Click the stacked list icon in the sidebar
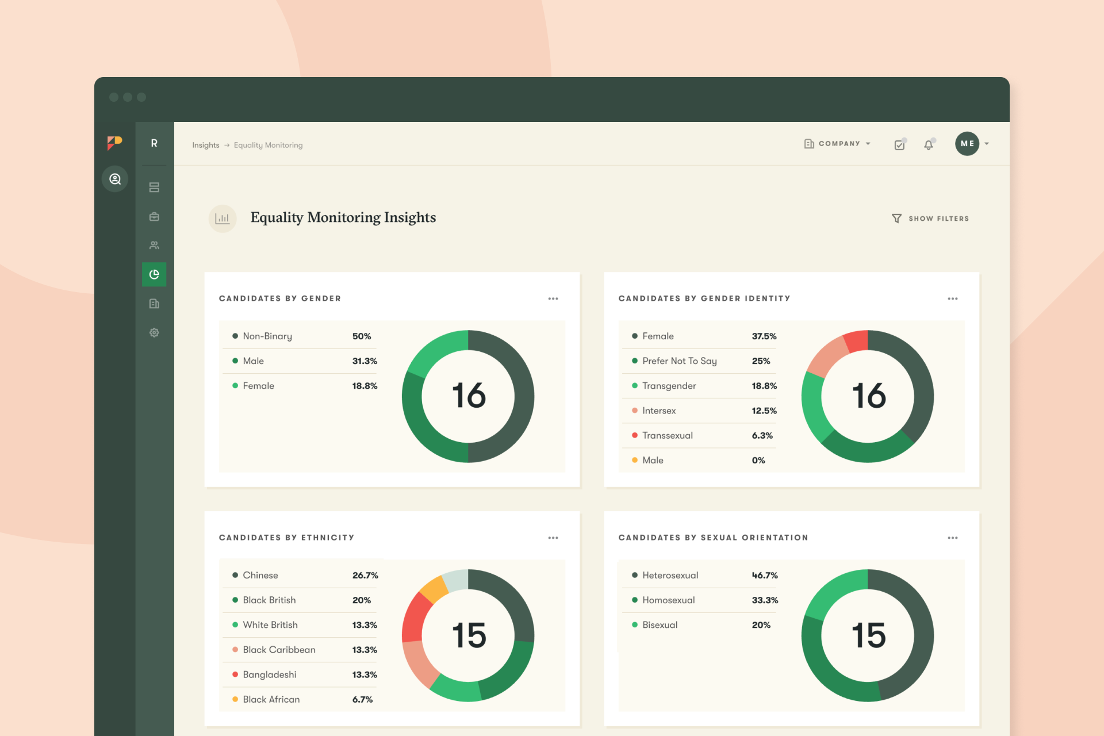 point(154,187)
